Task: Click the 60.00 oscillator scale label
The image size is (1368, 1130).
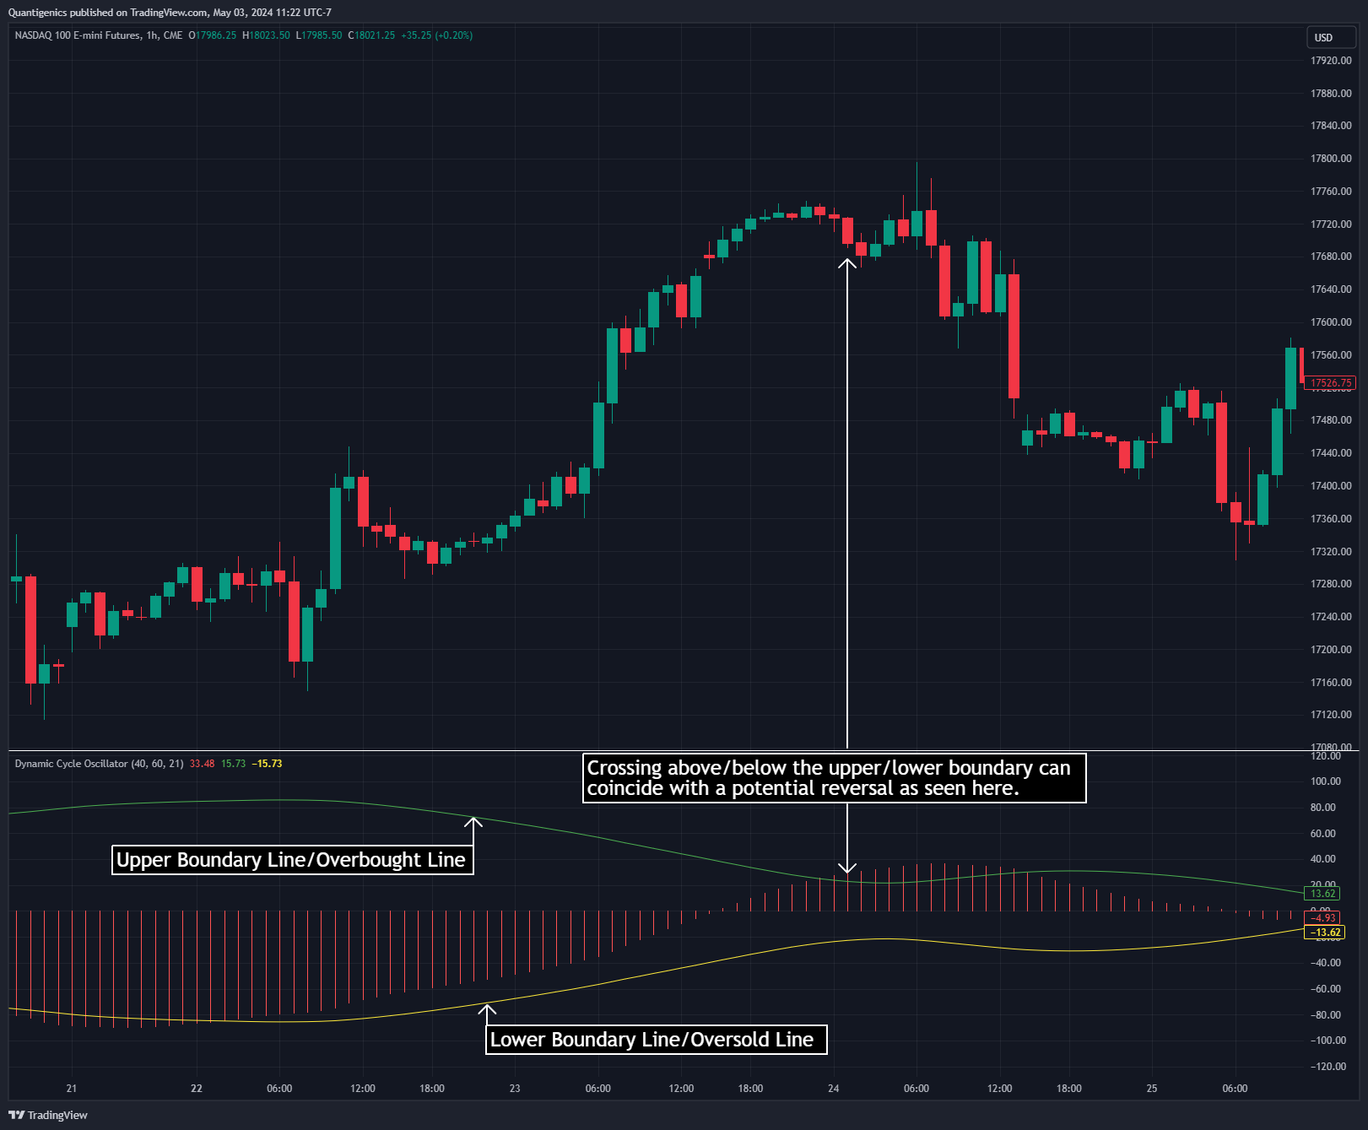Action: 1322,834
